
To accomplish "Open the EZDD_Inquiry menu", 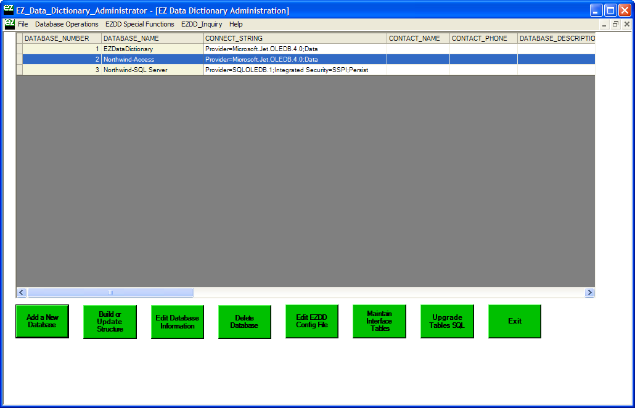I will pos(202,24).
